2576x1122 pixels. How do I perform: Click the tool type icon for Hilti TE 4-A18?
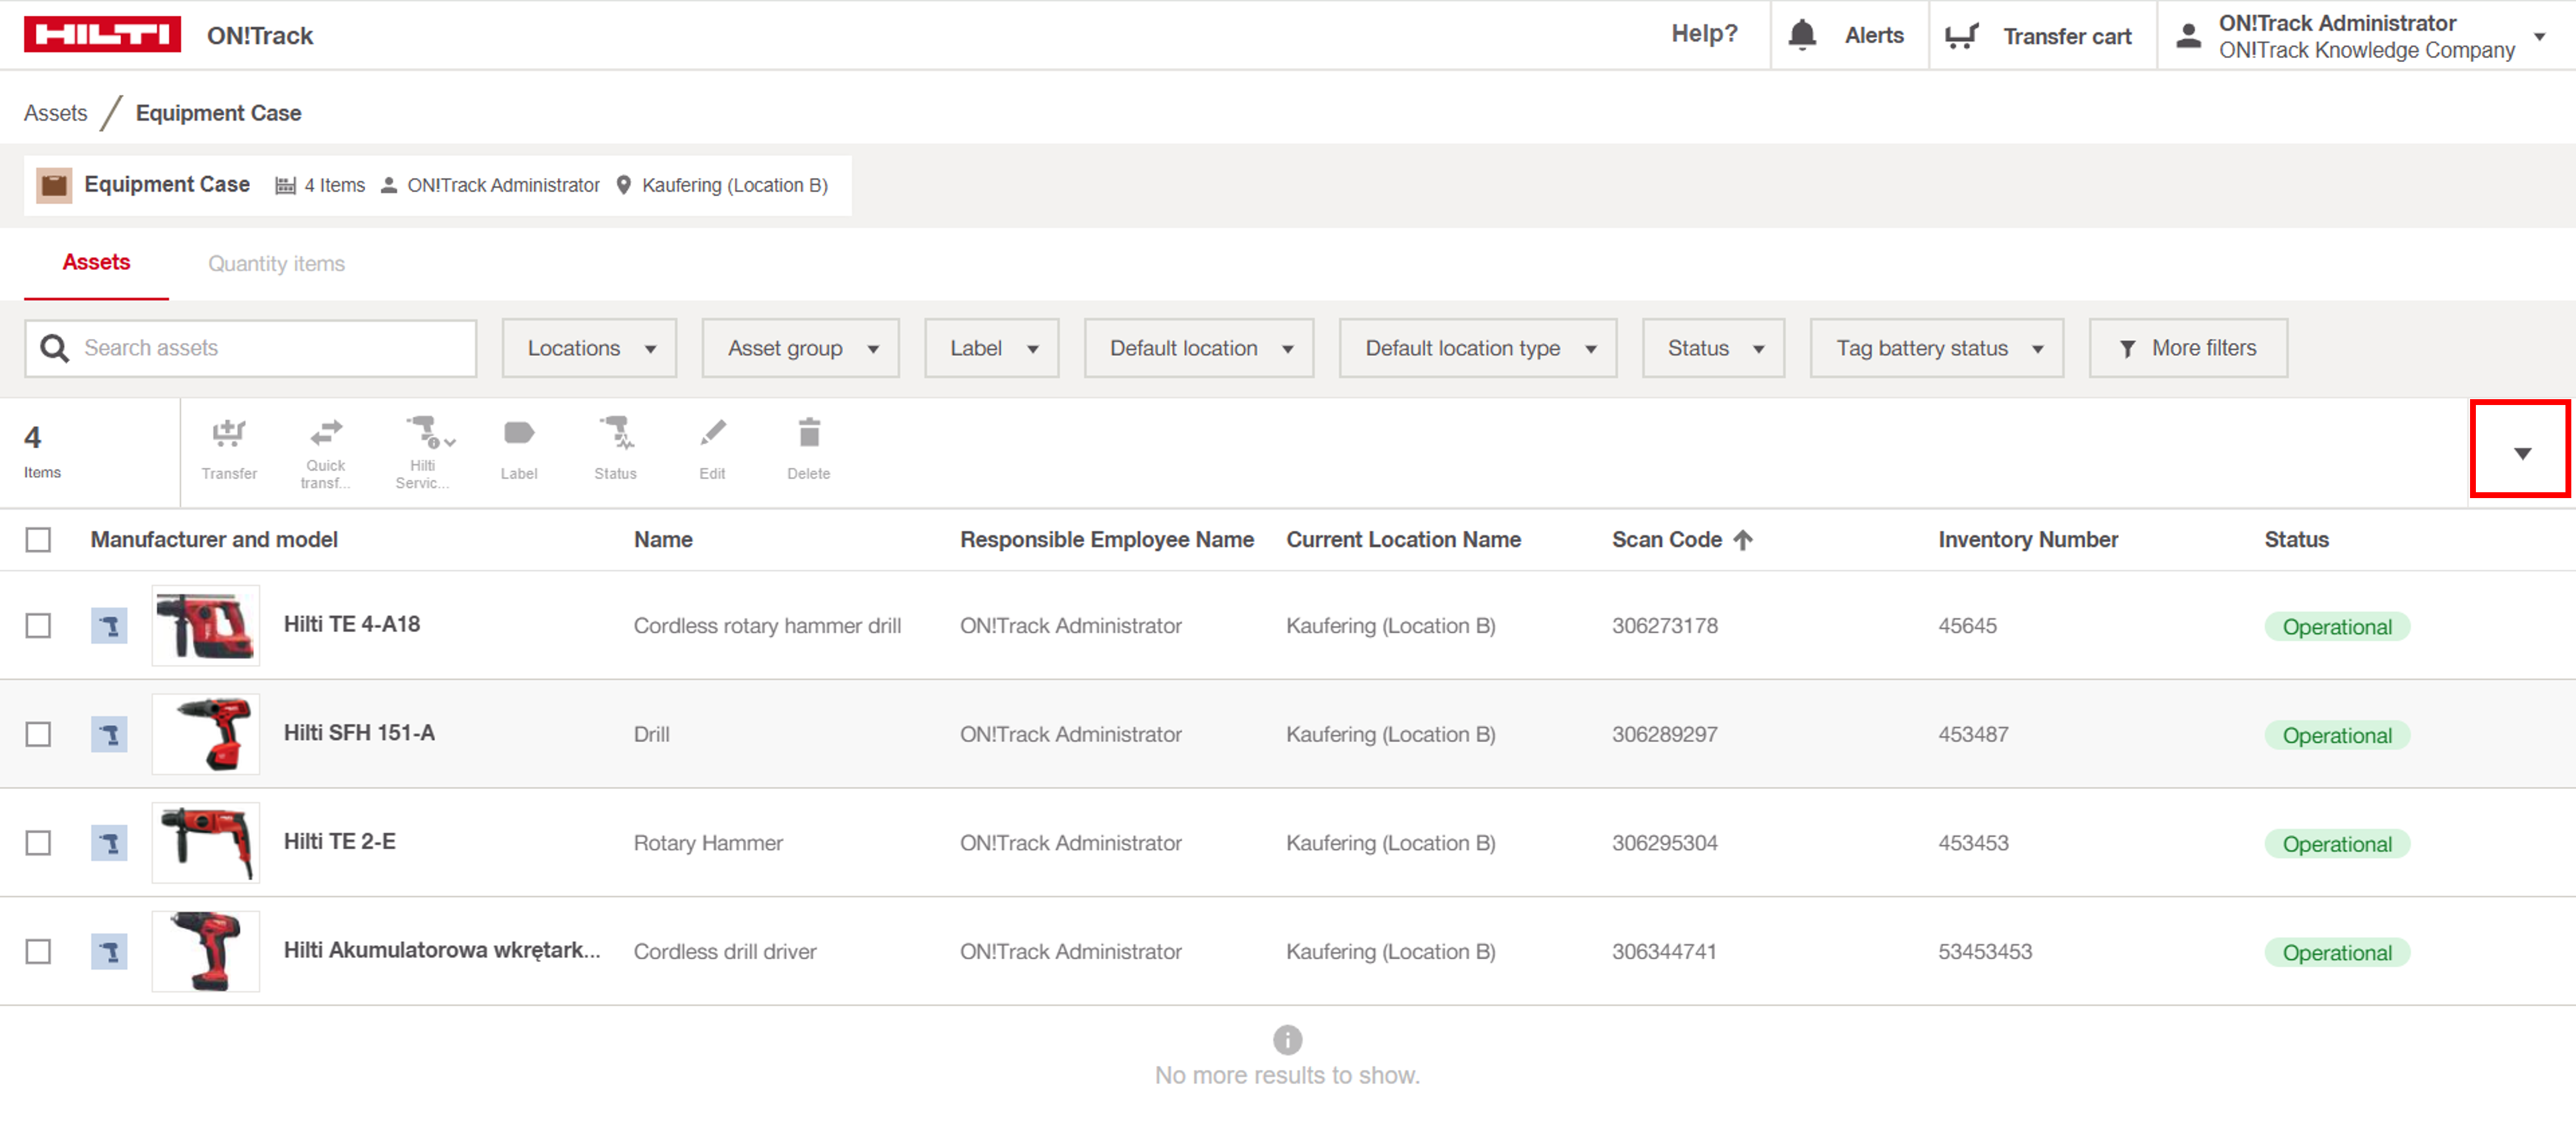109,626
